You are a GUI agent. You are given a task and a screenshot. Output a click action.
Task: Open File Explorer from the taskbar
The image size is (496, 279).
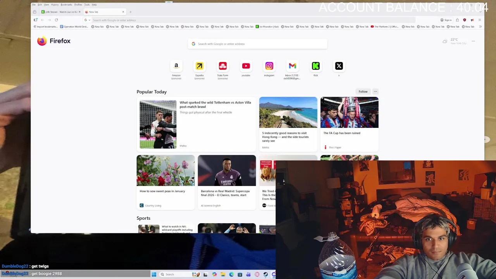pos(223,274)
